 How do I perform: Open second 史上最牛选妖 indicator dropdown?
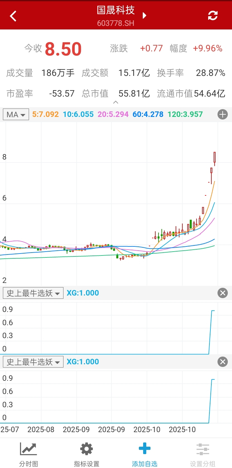[33, 362]
